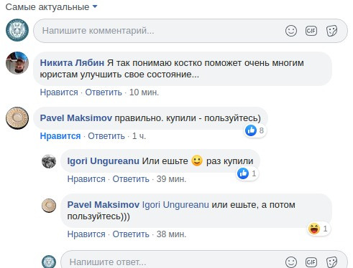
Task: Open emoji picker in comment field
Action: pyautogui.click(x=291, y=31)
